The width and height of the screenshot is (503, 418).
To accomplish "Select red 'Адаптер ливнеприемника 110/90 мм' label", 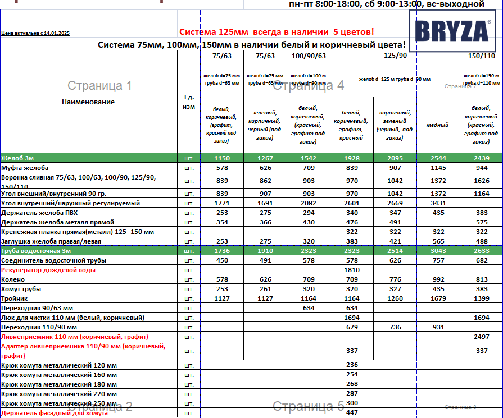I will click(x=83, y=351).
